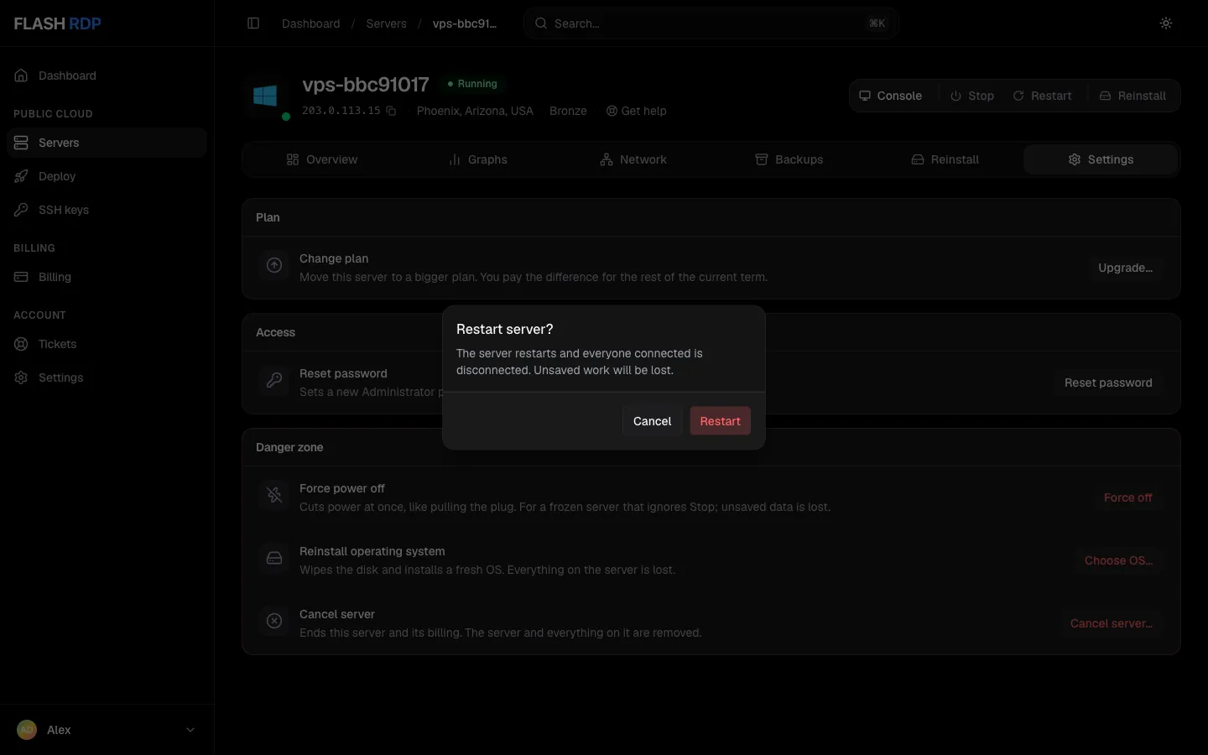Switch to the Reinstall tab
The image size is (1208, 755).
click(x=945, y=159)
